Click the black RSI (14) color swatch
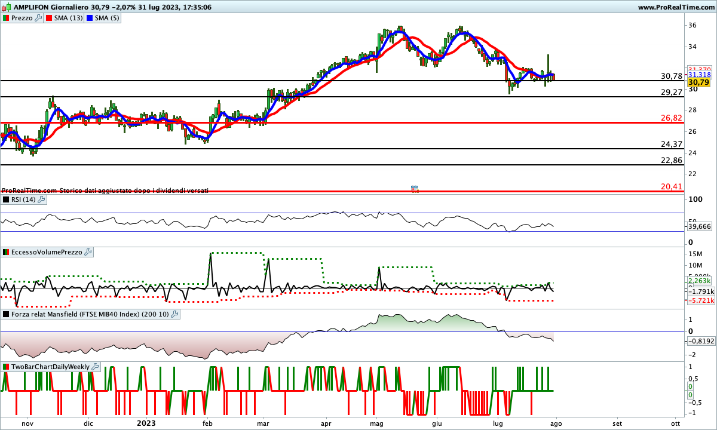The image size is (717, 430). click(x=6, y=199)
